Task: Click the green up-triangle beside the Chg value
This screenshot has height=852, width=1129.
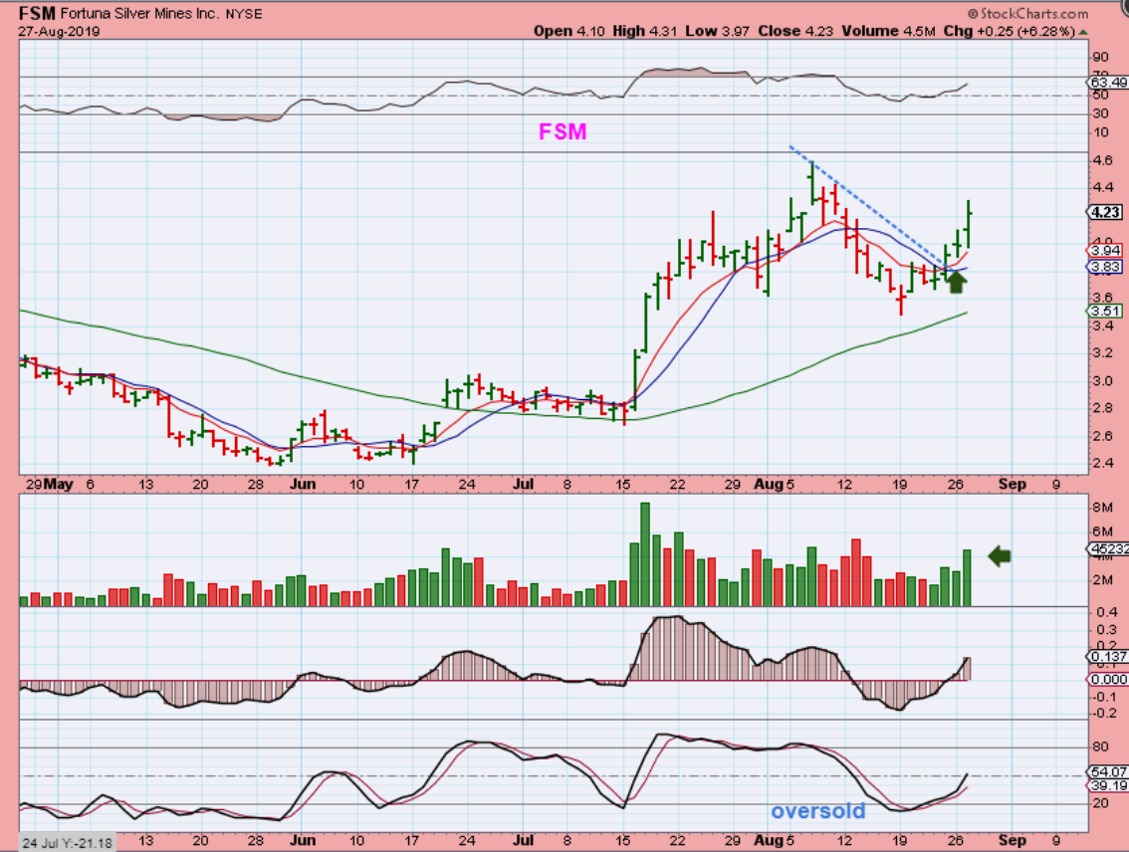Action: [x=1083, y=33]
